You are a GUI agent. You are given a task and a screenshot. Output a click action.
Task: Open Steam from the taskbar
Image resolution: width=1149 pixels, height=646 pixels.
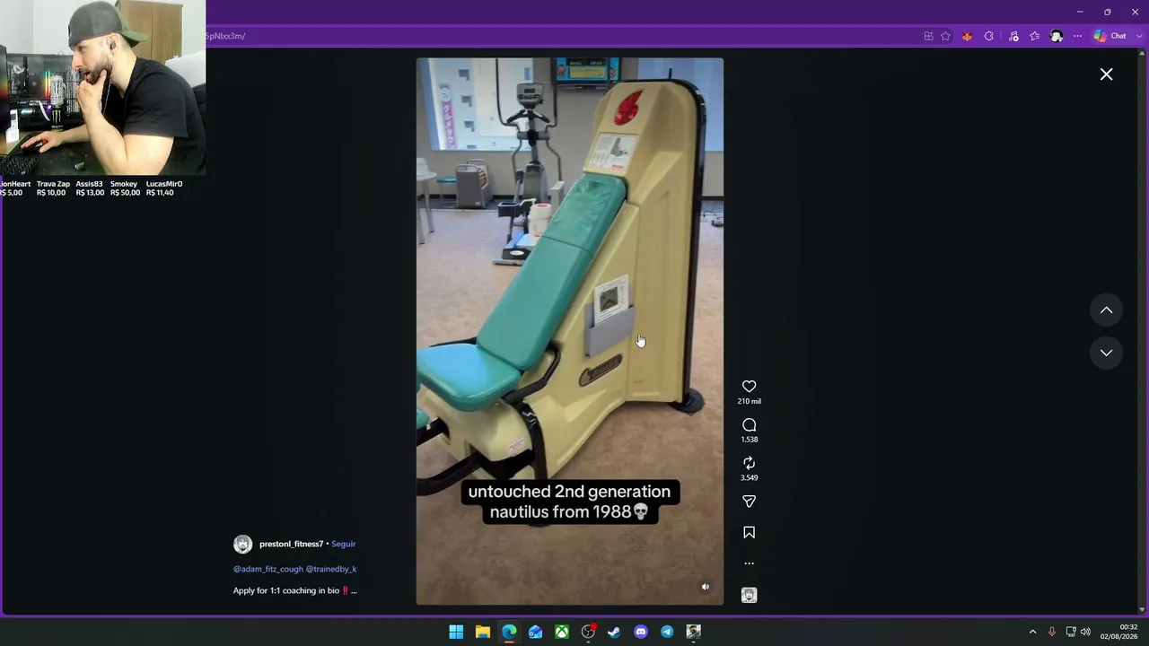tap(614, 632)
